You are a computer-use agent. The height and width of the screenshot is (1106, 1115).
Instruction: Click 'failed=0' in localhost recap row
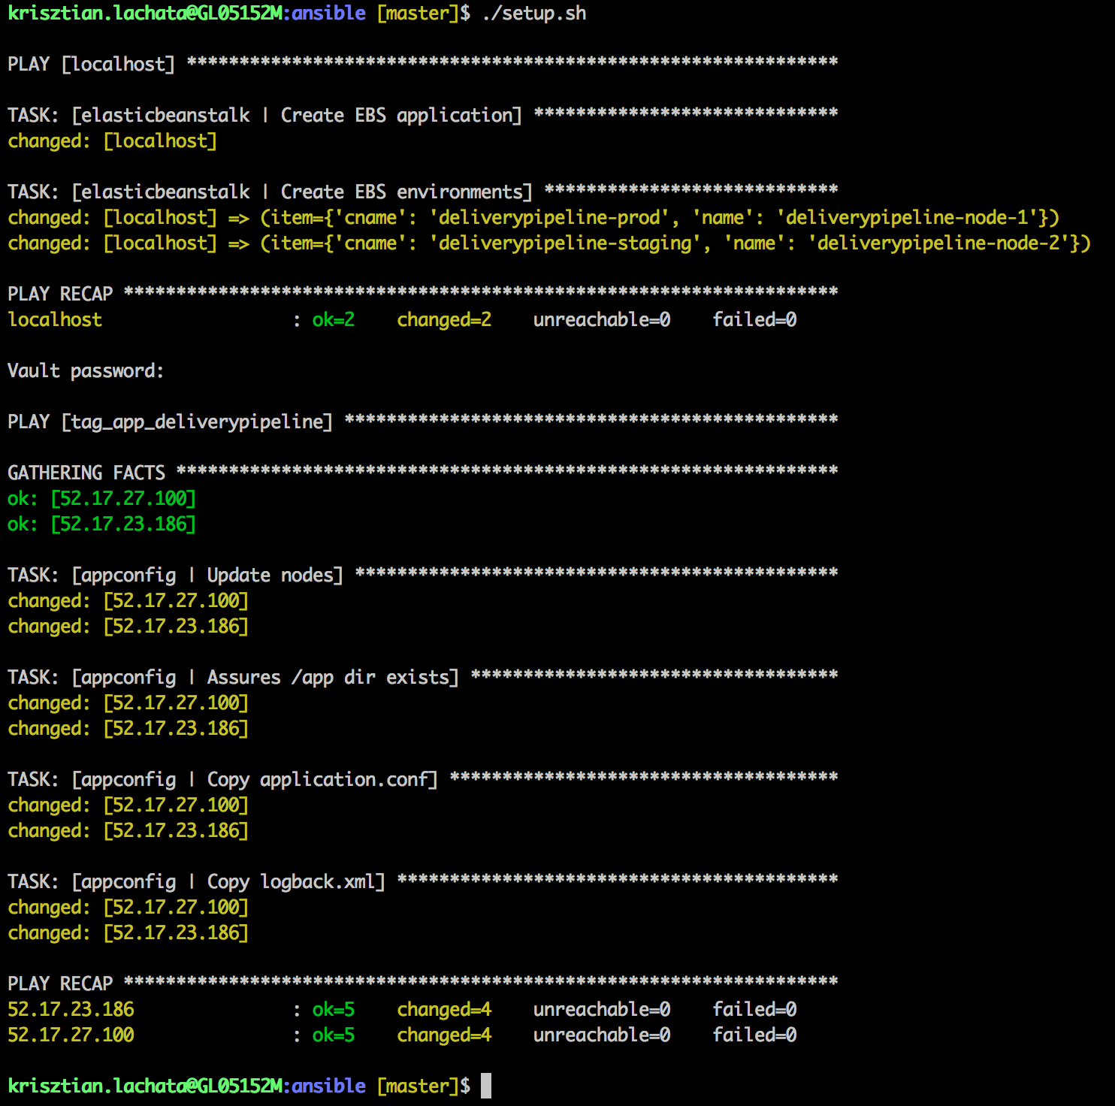pyautogui.click(x=754, y=320)
